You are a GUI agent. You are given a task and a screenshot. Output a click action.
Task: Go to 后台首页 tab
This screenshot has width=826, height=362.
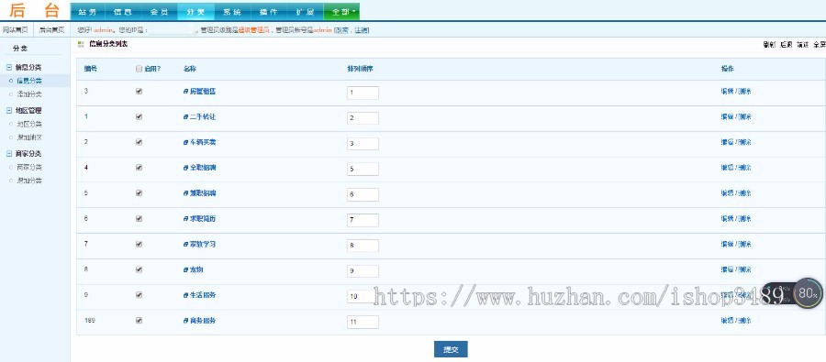51,30
